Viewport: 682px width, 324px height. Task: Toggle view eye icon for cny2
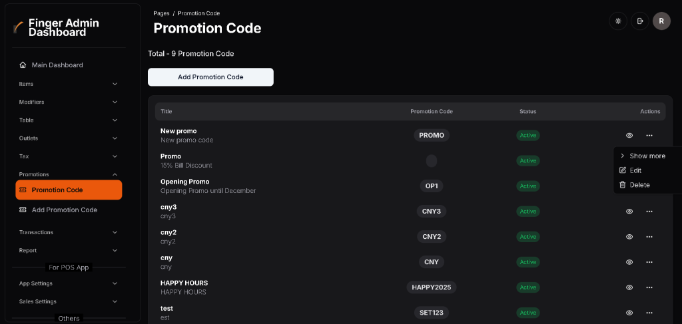(629, 237)
